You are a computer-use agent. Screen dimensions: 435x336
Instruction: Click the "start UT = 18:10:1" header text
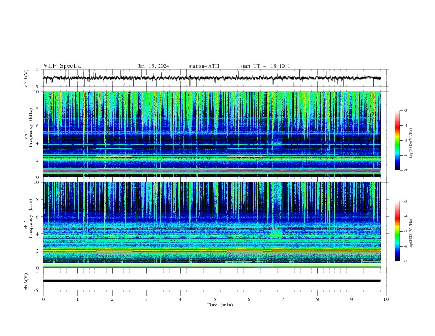coord(265,66)
